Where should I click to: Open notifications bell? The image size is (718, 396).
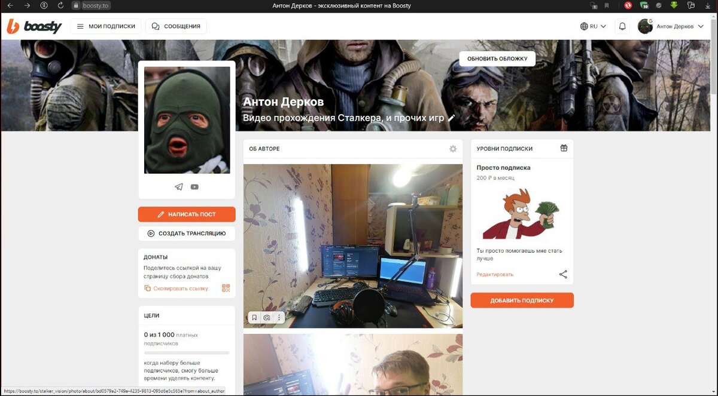(622, 26)
